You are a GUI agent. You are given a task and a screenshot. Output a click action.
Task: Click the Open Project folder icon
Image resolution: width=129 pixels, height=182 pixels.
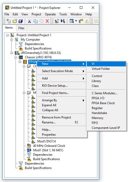tap(15, 21)
